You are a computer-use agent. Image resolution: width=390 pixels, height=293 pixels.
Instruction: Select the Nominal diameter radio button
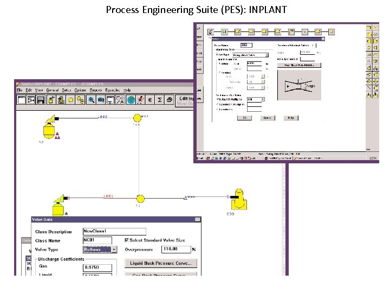(x=219, y=73)
